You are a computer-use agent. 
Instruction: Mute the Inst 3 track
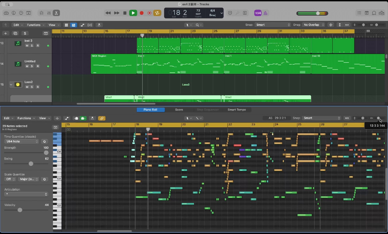click(x=27, y=46)
